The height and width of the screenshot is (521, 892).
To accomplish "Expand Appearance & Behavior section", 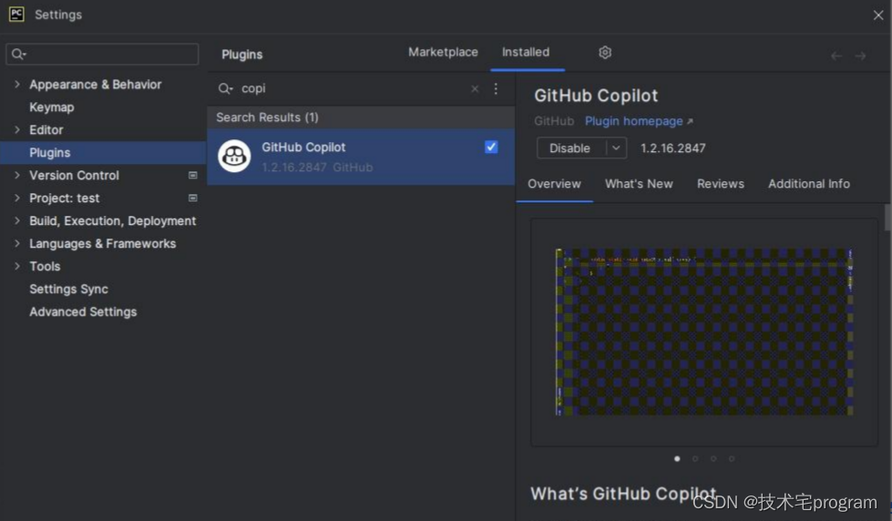I will [17, 84].
